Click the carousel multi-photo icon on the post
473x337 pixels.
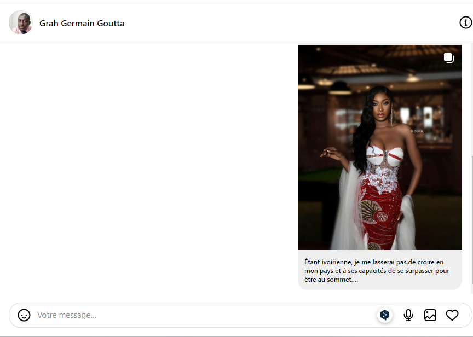pos(448,57)
